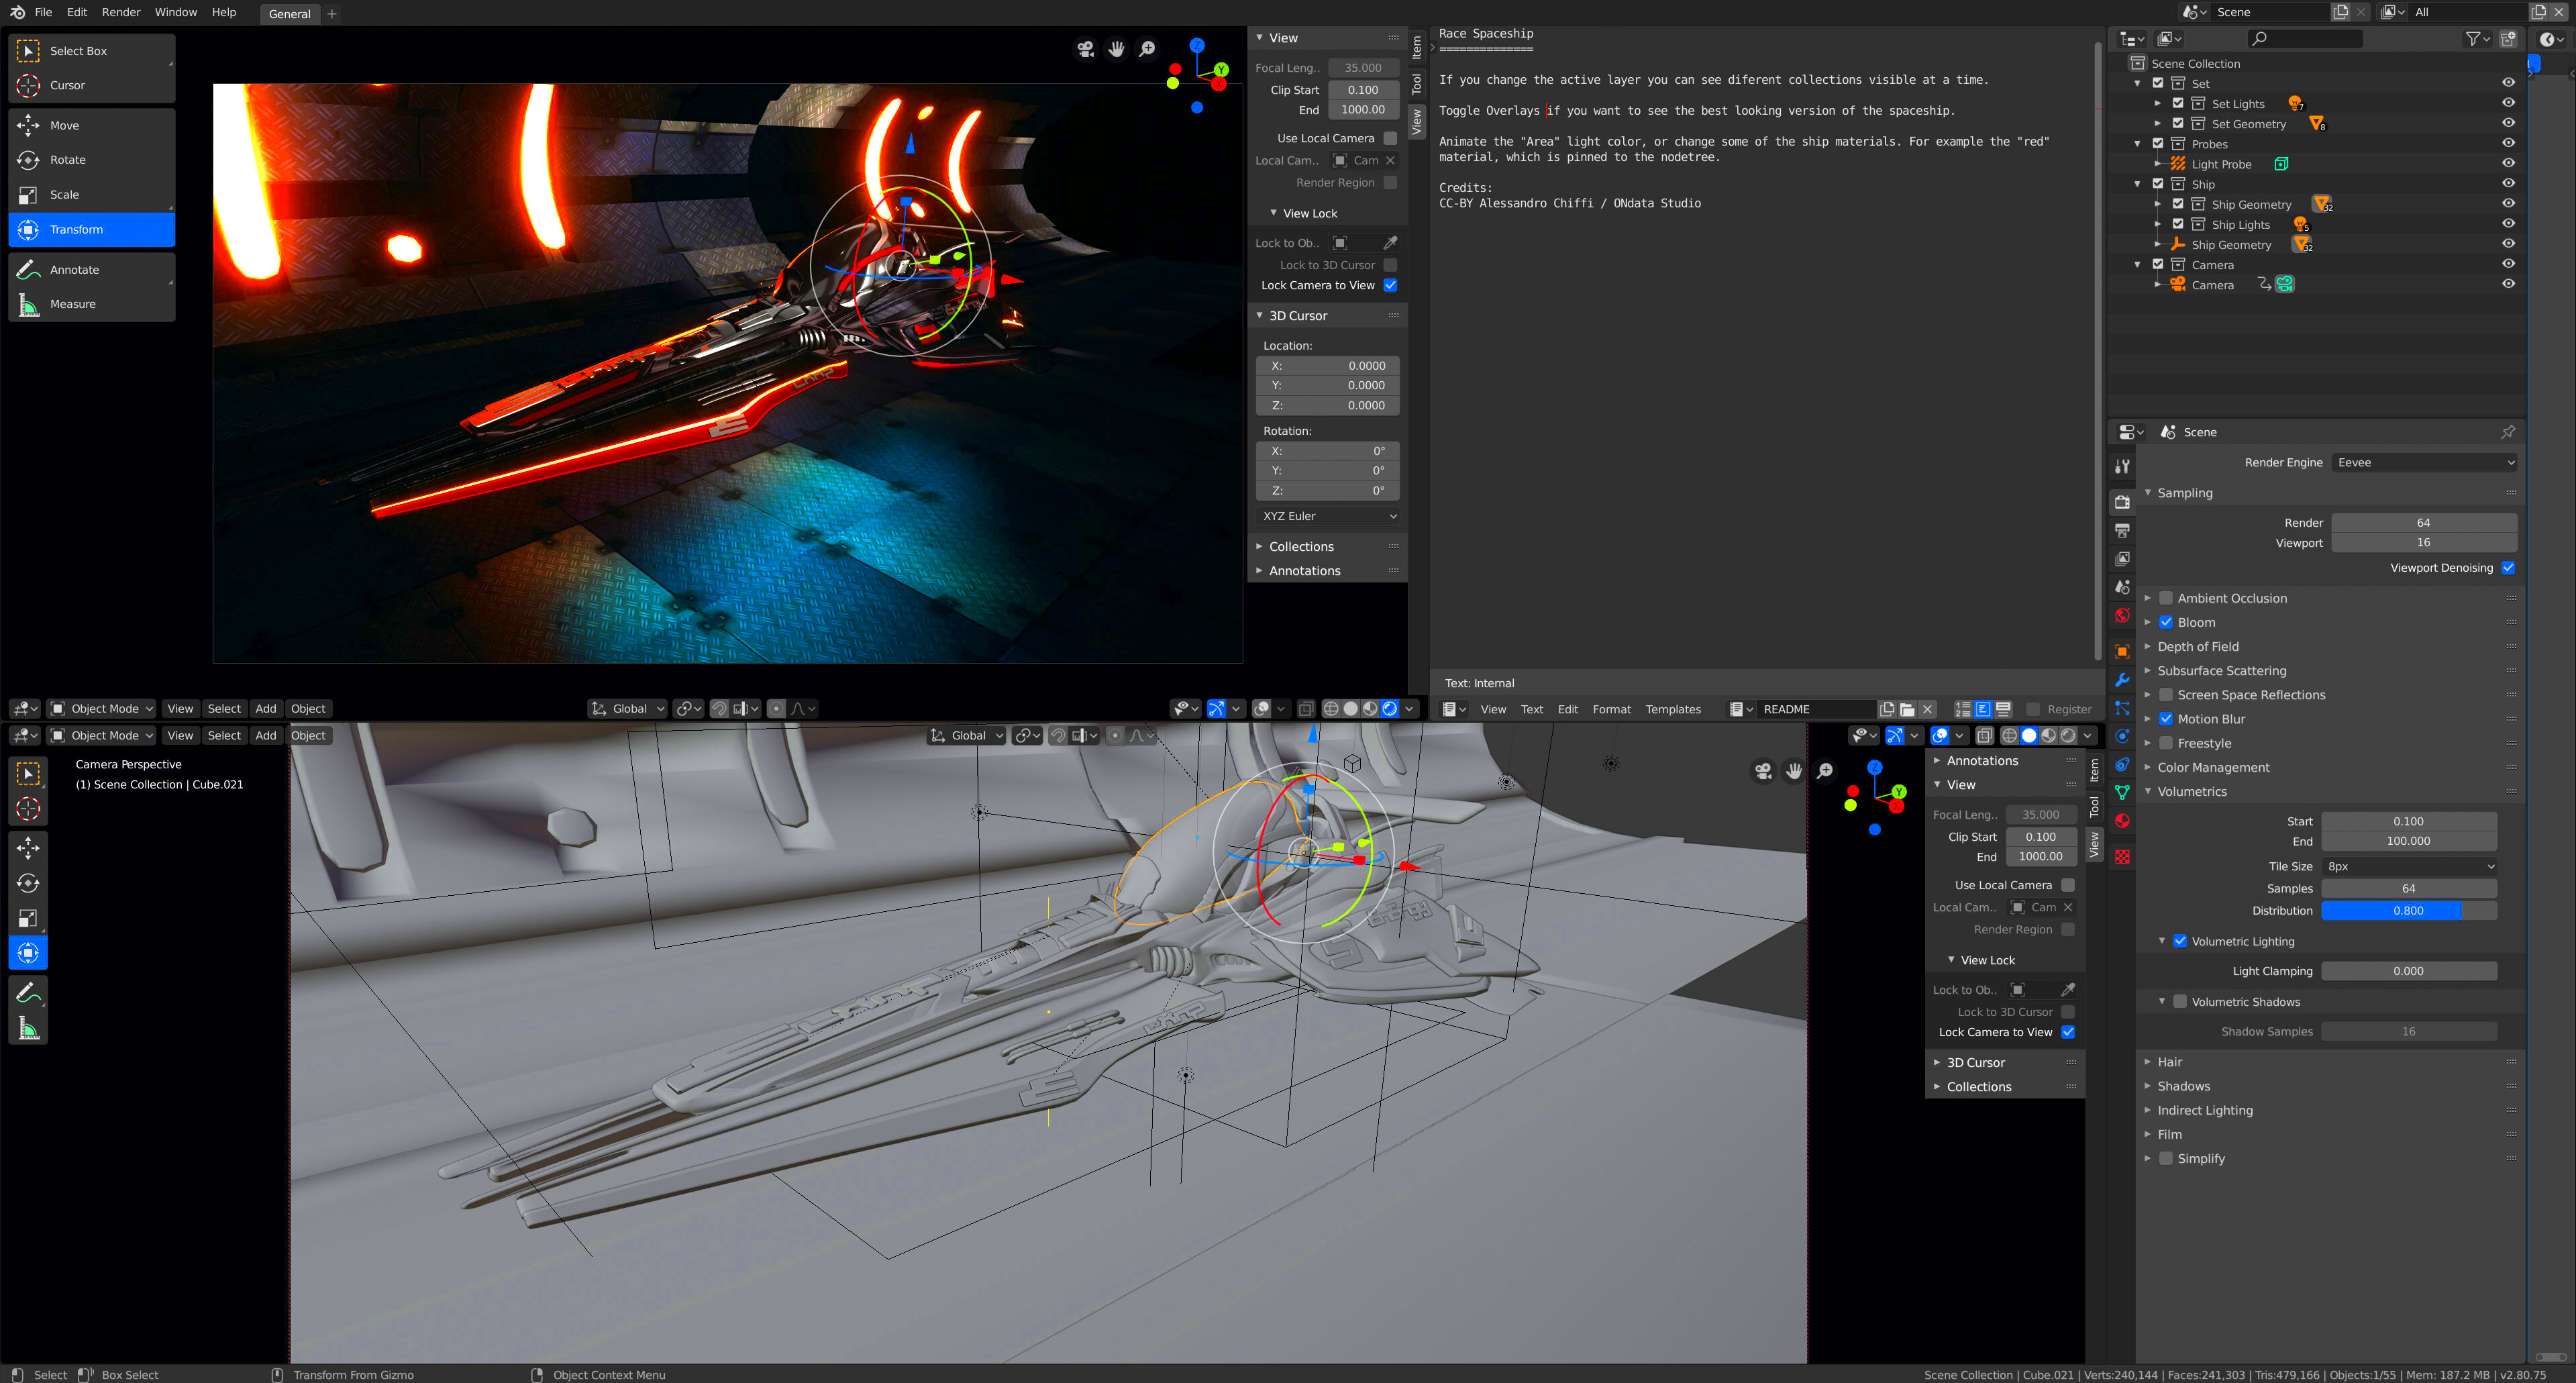2576x1383 pixels.
Task: Select the Measure tool
Action: tap(91, 304)
